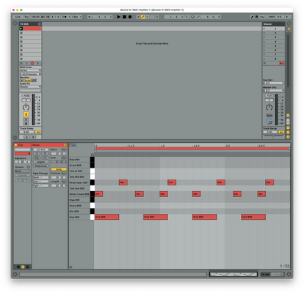This screenshot has height=293, width=304.
Task: Assign crossfader B on TR-909 track
Action: [x=33, y=137]
